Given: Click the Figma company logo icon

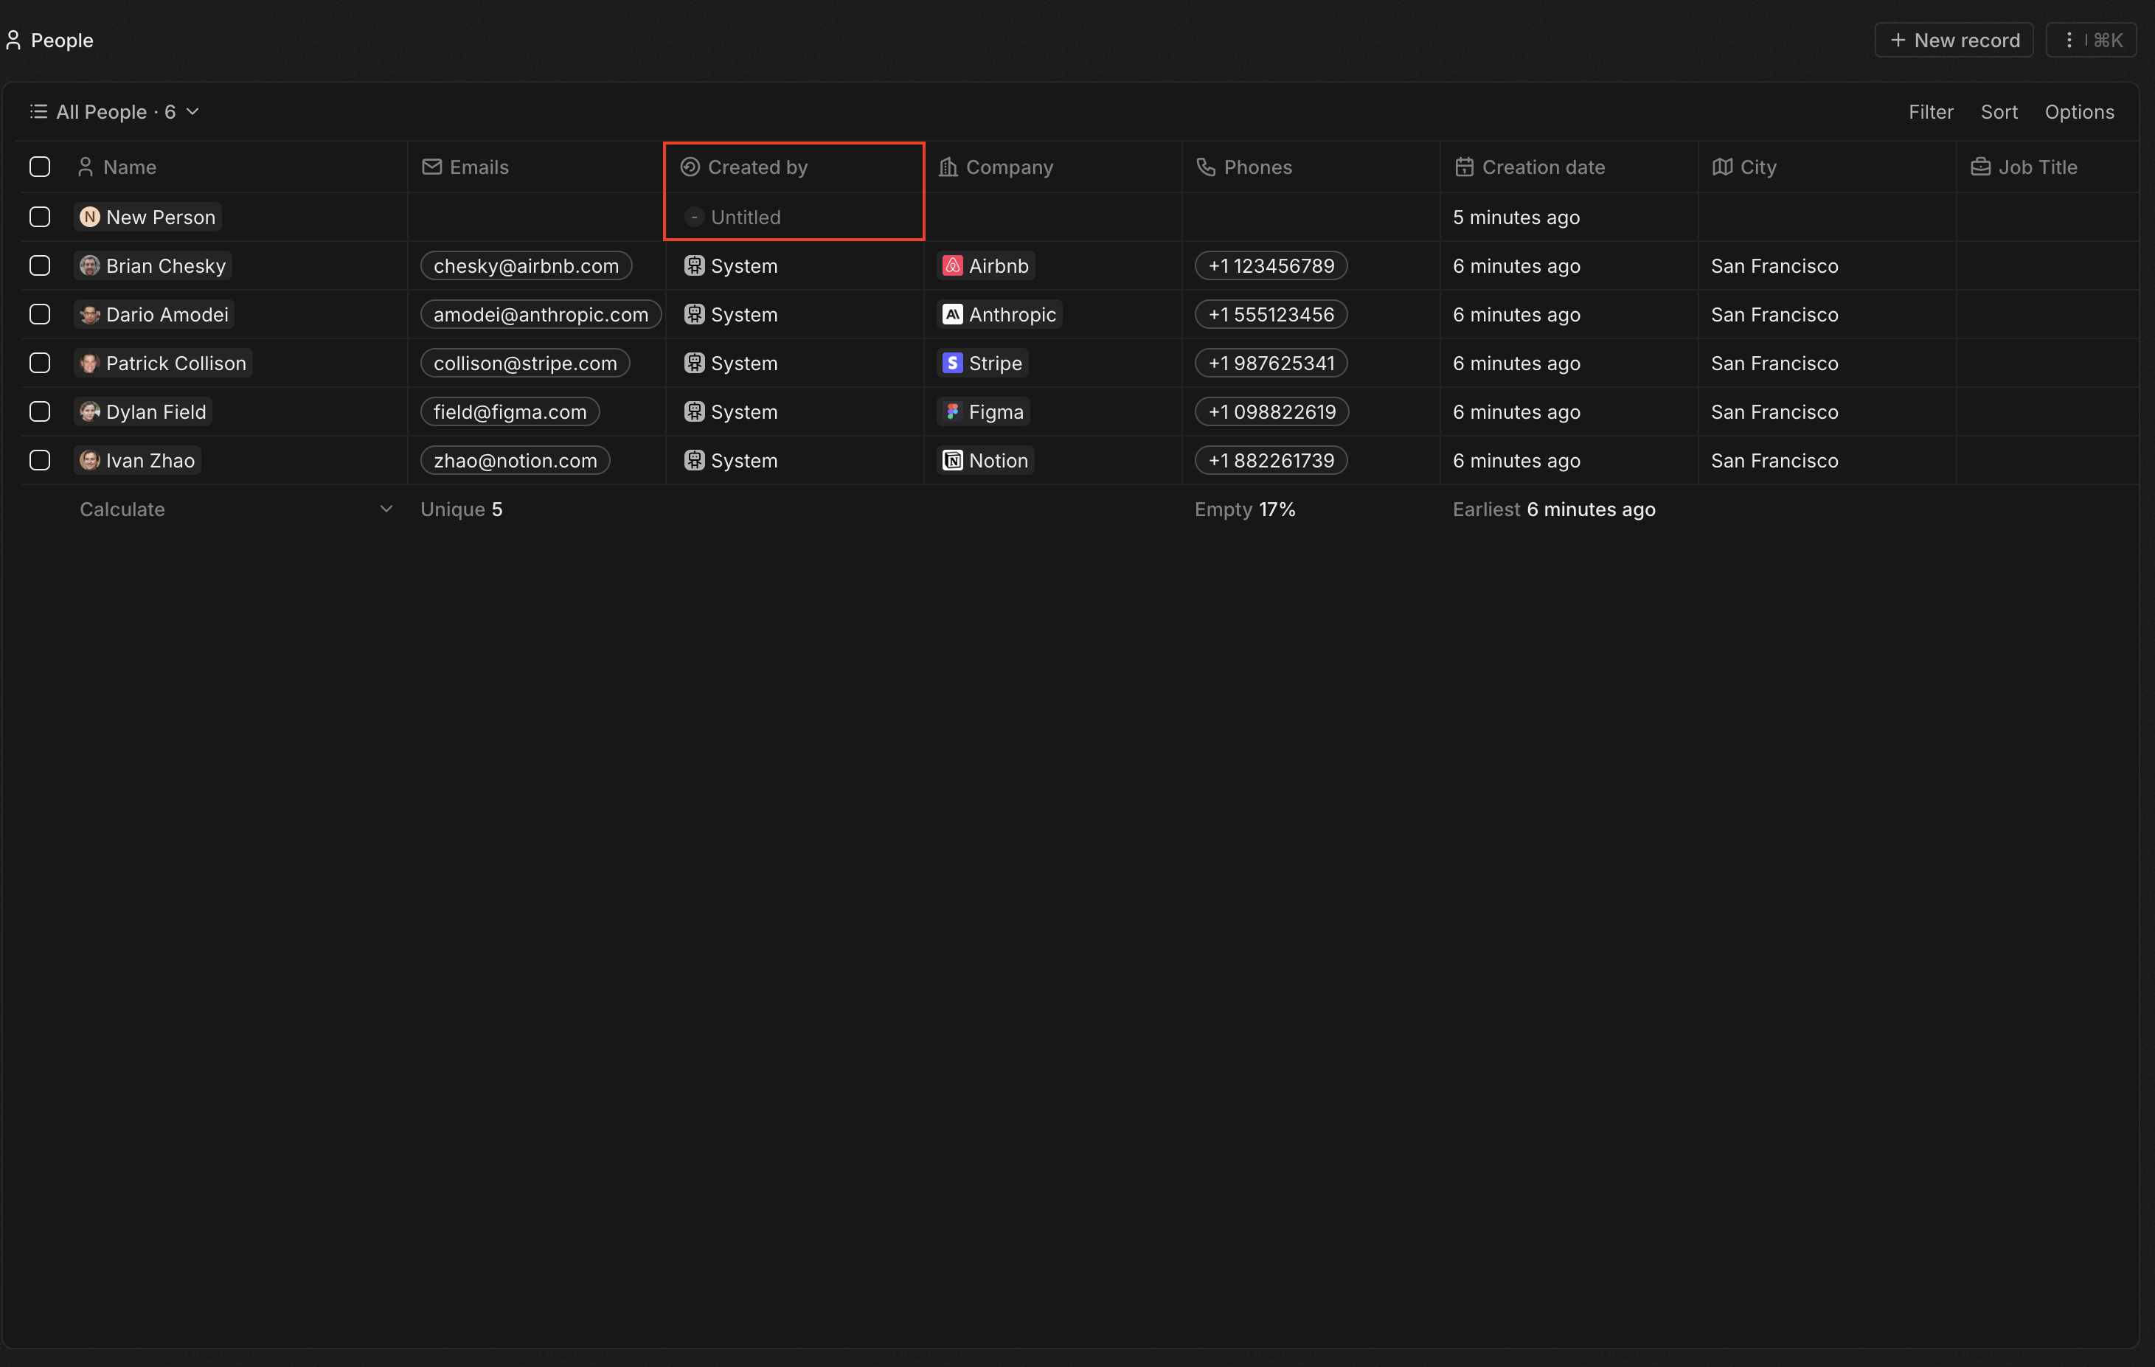Looking at the screenshot, I should click(x=952, y=411).
